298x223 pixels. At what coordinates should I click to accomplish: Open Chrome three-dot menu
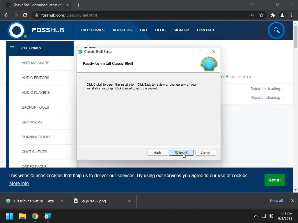292,15
